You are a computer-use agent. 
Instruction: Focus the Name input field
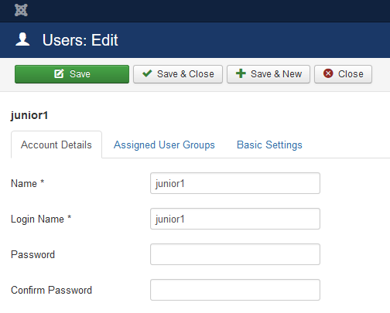tap(235, 183)
